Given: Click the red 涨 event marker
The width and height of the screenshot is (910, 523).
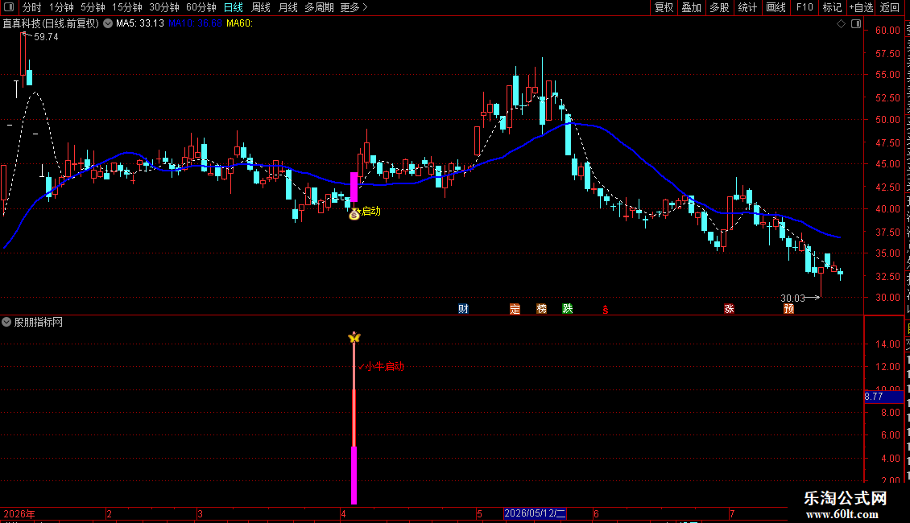Looking at the screenshot, I should (729, 308).
